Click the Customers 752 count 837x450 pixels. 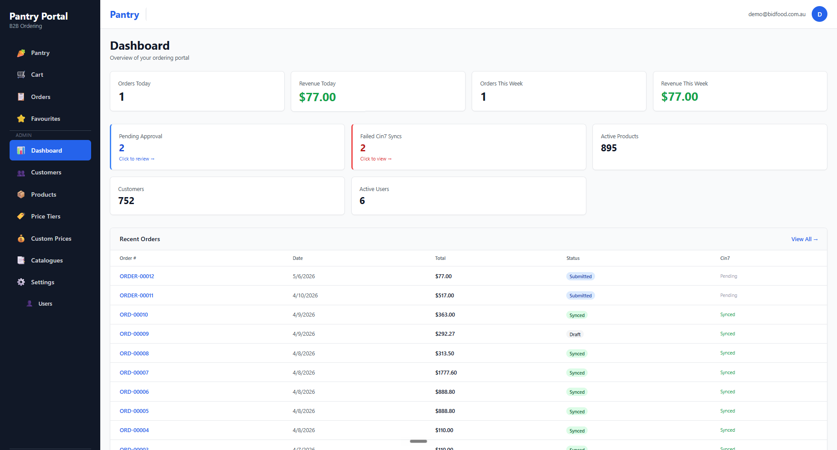(x=126, y=201)
